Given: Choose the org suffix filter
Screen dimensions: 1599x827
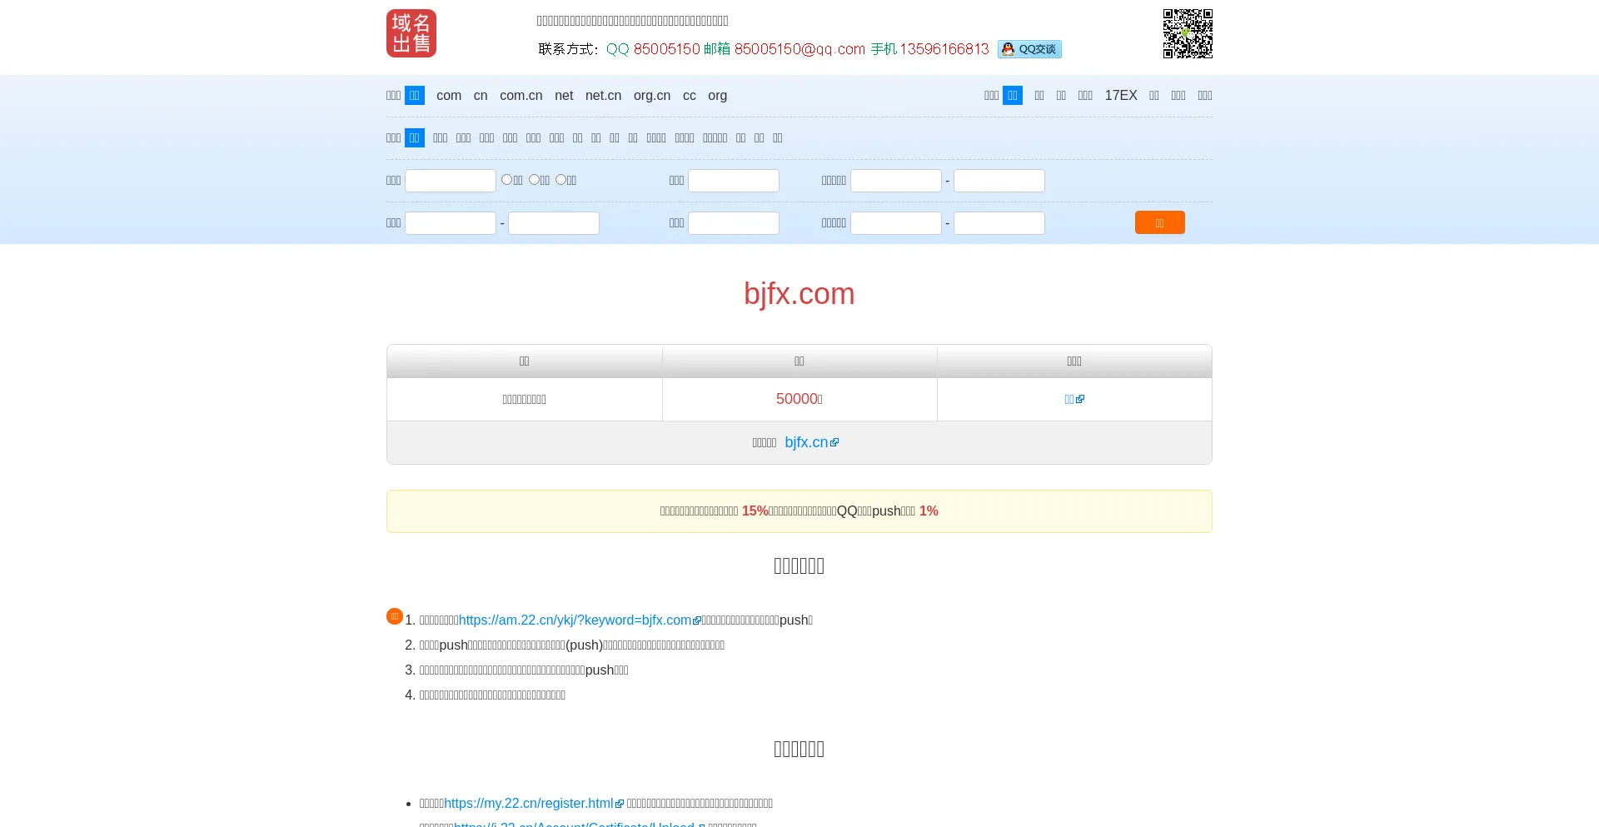Looking at the screenshot, I should [x=718, y=96].
